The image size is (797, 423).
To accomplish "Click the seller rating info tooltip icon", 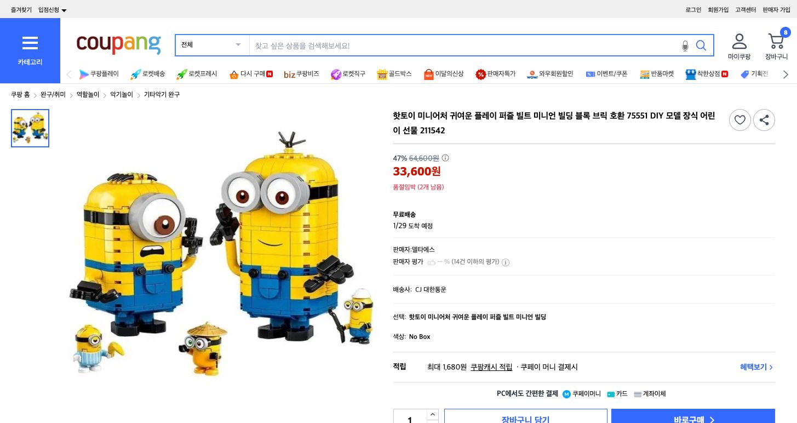I will [505, 262].
